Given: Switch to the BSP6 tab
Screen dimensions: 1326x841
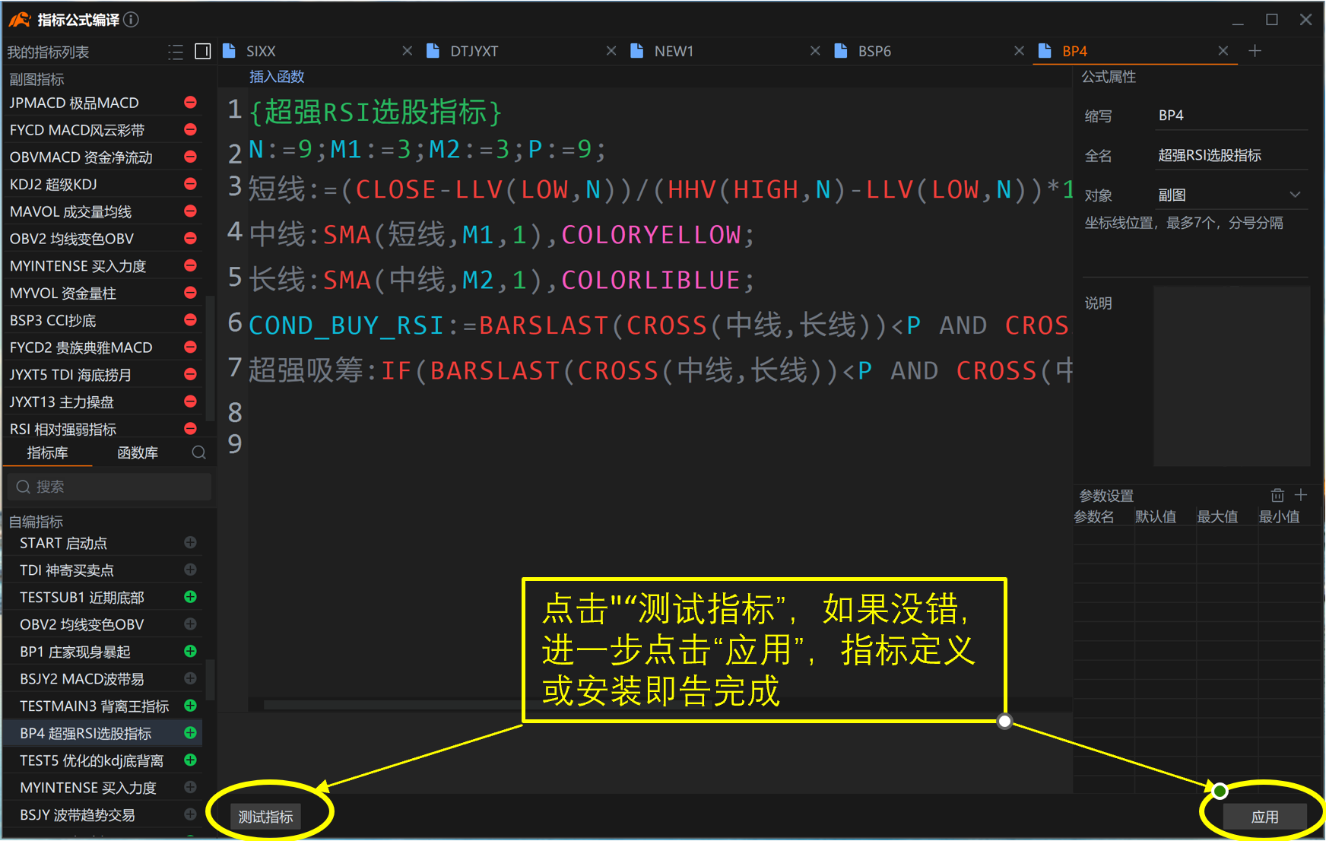Looking at the screenshot, I should pyautogui.click(x=874, y=51).
